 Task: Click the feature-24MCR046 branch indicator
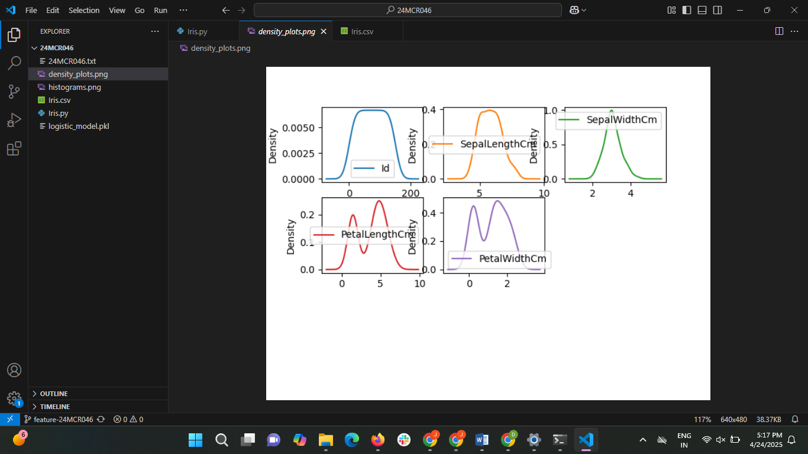[x=59, y=419]
